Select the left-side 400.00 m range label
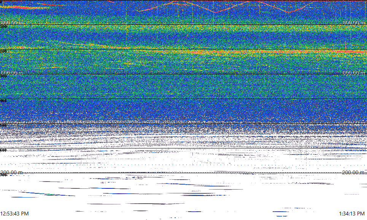The image size is (367, 220). click(x=12, y=123)
